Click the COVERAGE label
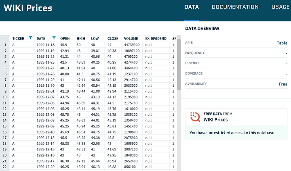Screen dimensions: 291x171 click(194, 73)
